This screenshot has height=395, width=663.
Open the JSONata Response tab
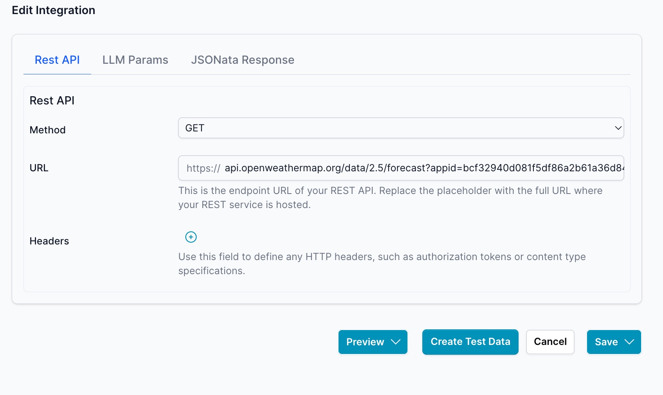(x=243, y=59)
